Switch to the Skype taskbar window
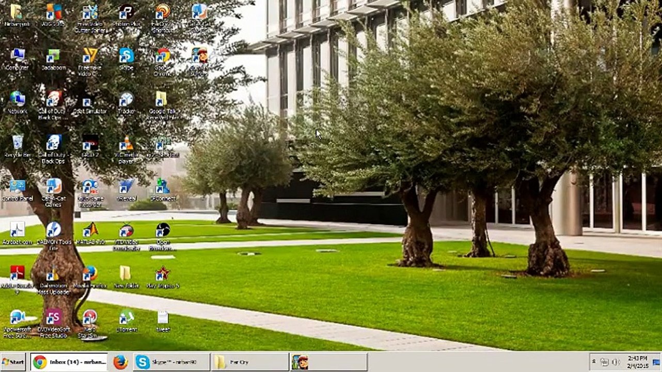The width and height of the screenshot is (662, 372). pos(171,362)
